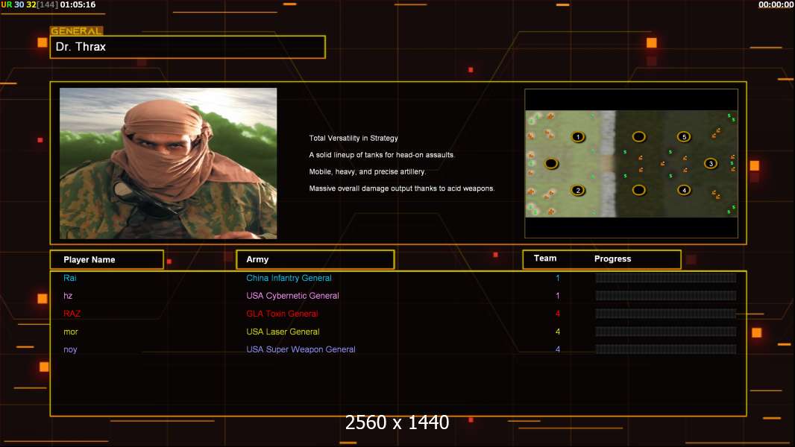Screen dimensions: 795x447
Task: Click the unnumbered marker on far left of map
Action: 551,163
